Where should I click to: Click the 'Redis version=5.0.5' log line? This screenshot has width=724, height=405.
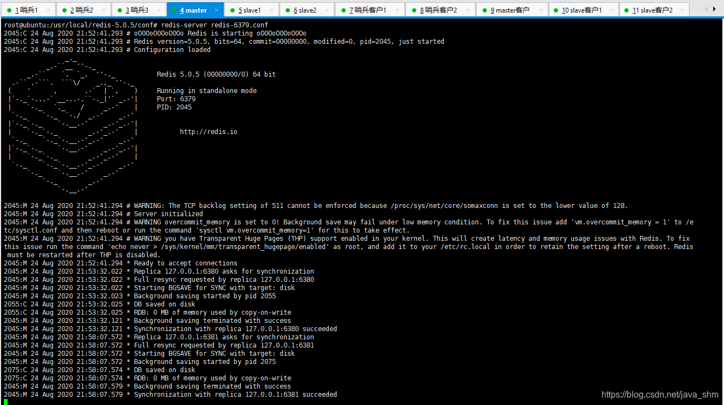(224, 42)
